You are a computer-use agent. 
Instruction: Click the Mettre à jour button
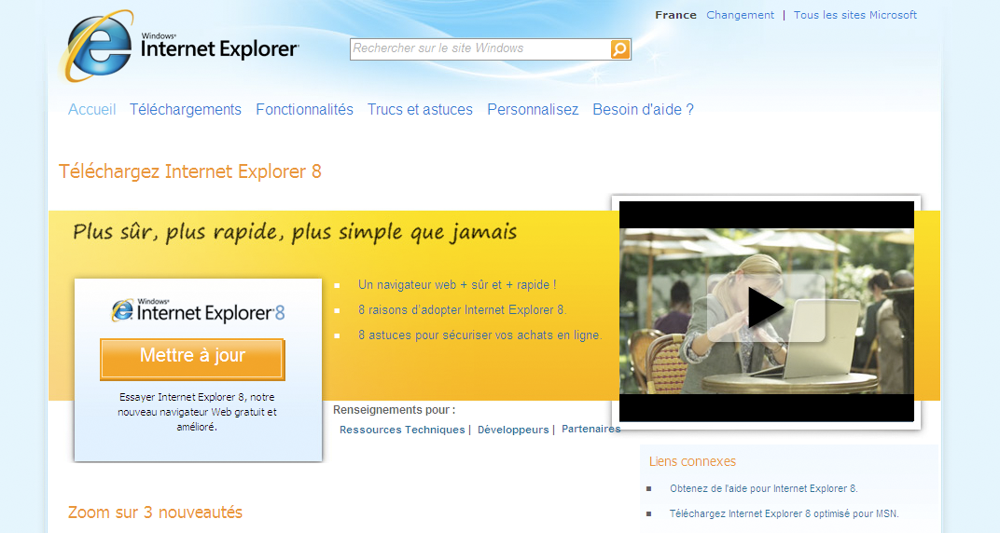(x=192, y=359)
